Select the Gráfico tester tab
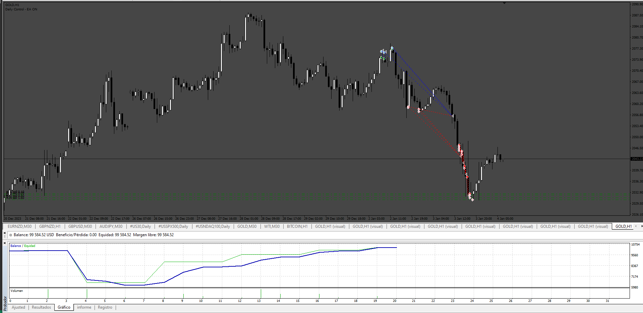This screenshot has width=643, height=313. (64, 307)
